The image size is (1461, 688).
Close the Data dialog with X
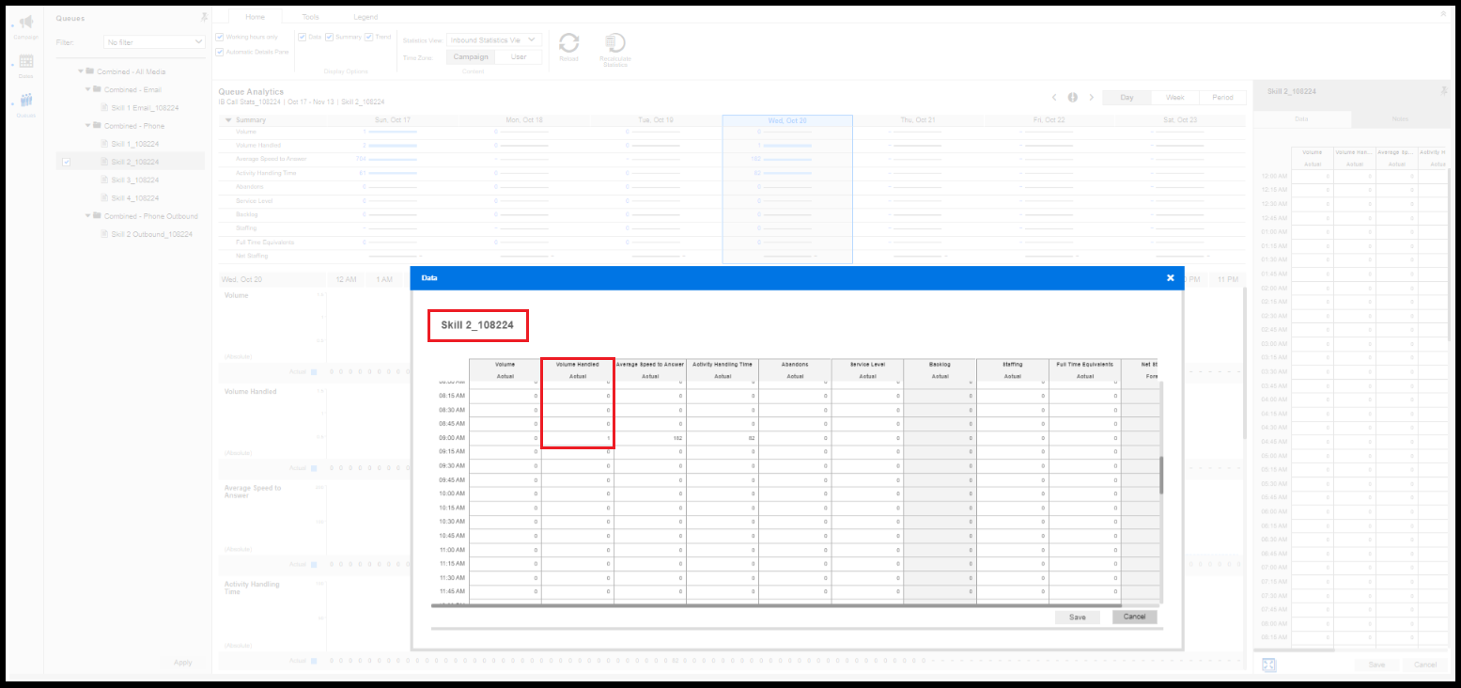1170,278
